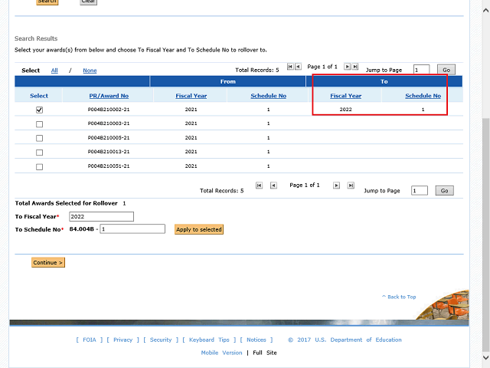Sort by PR/Award No column header
This screenshot has height=368, width=490.
coord(108,96)
